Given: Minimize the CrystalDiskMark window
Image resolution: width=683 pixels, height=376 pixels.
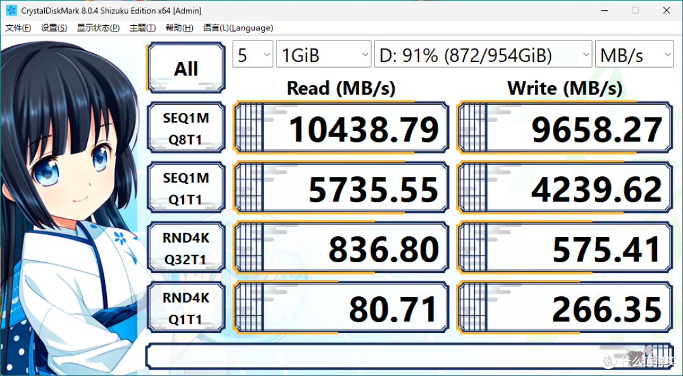Looking at the screenshot, I should 604,11.
